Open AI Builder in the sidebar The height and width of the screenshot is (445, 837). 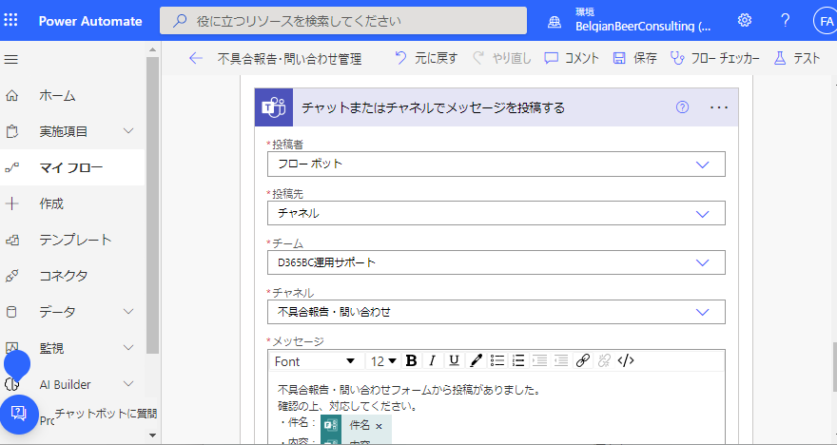(65, 384)
